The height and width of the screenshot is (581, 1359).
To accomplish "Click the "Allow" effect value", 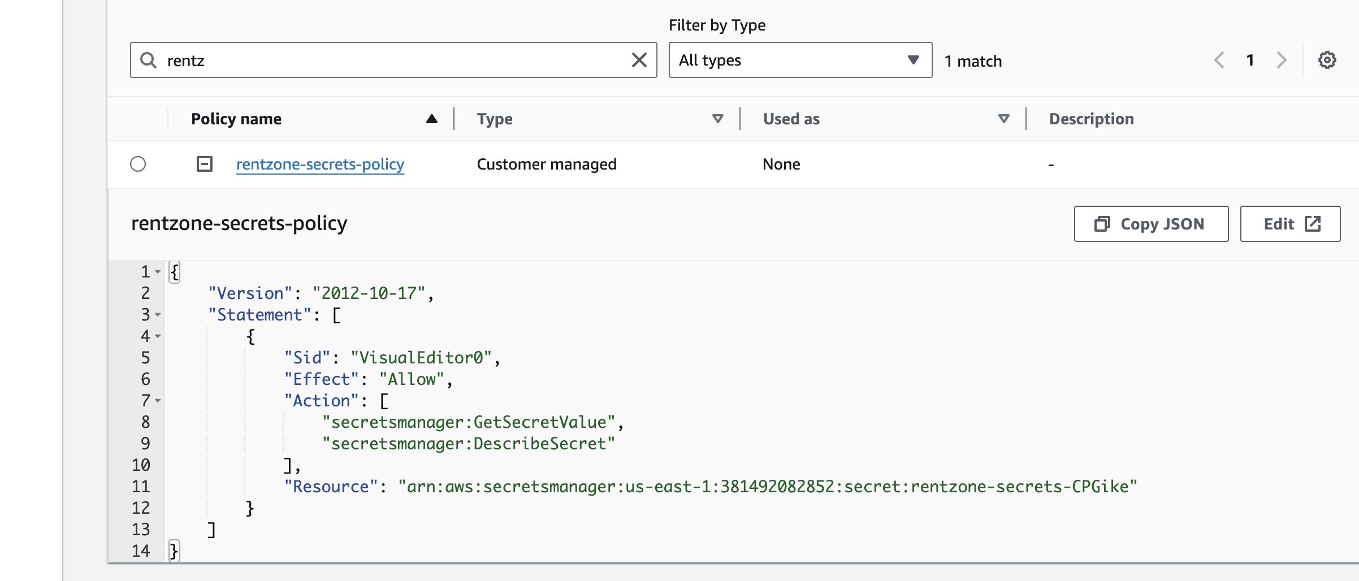I will pos(412,379).
